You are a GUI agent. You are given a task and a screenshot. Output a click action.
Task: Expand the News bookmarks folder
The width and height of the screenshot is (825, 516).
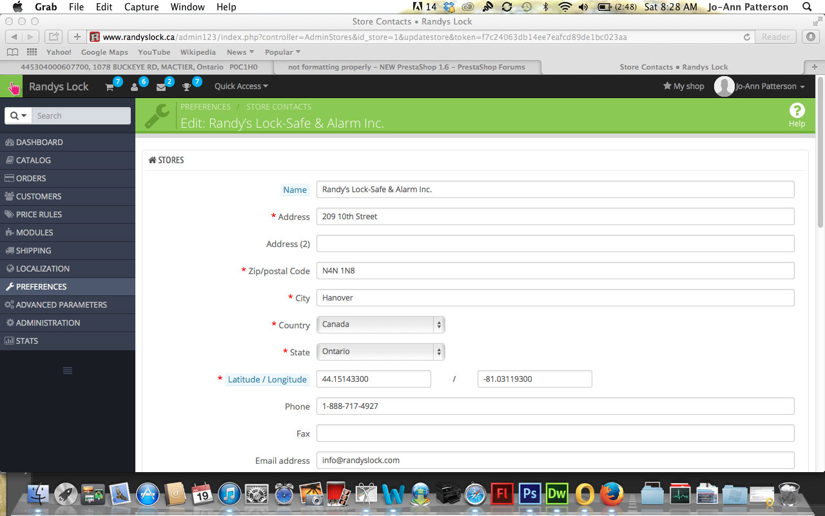(240, 52)
